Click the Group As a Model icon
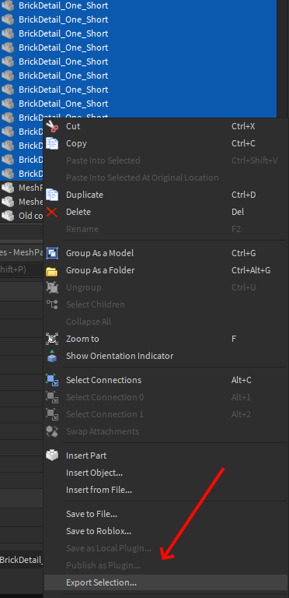Screen dimensions: 289x598 tap(52, 253)
